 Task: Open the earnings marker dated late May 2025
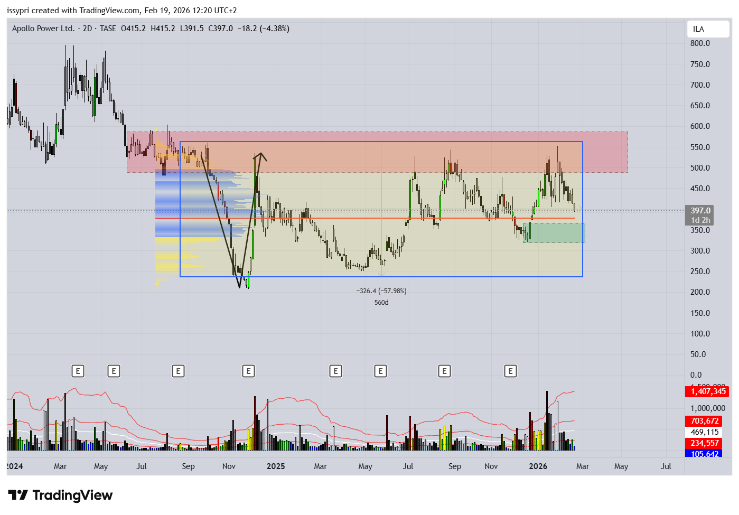coord(380,371)
